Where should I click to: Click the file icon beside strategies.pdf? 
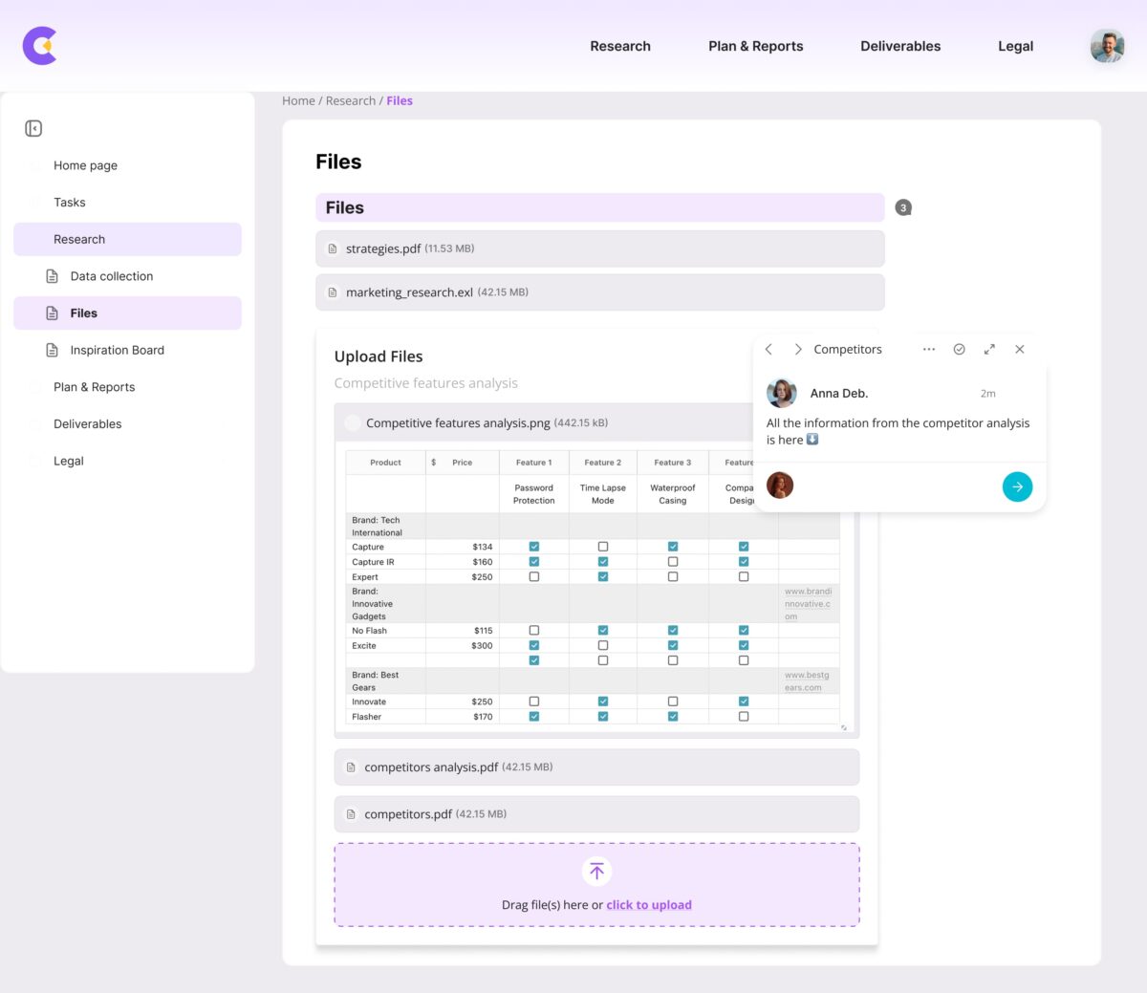(x=332, y=248)
